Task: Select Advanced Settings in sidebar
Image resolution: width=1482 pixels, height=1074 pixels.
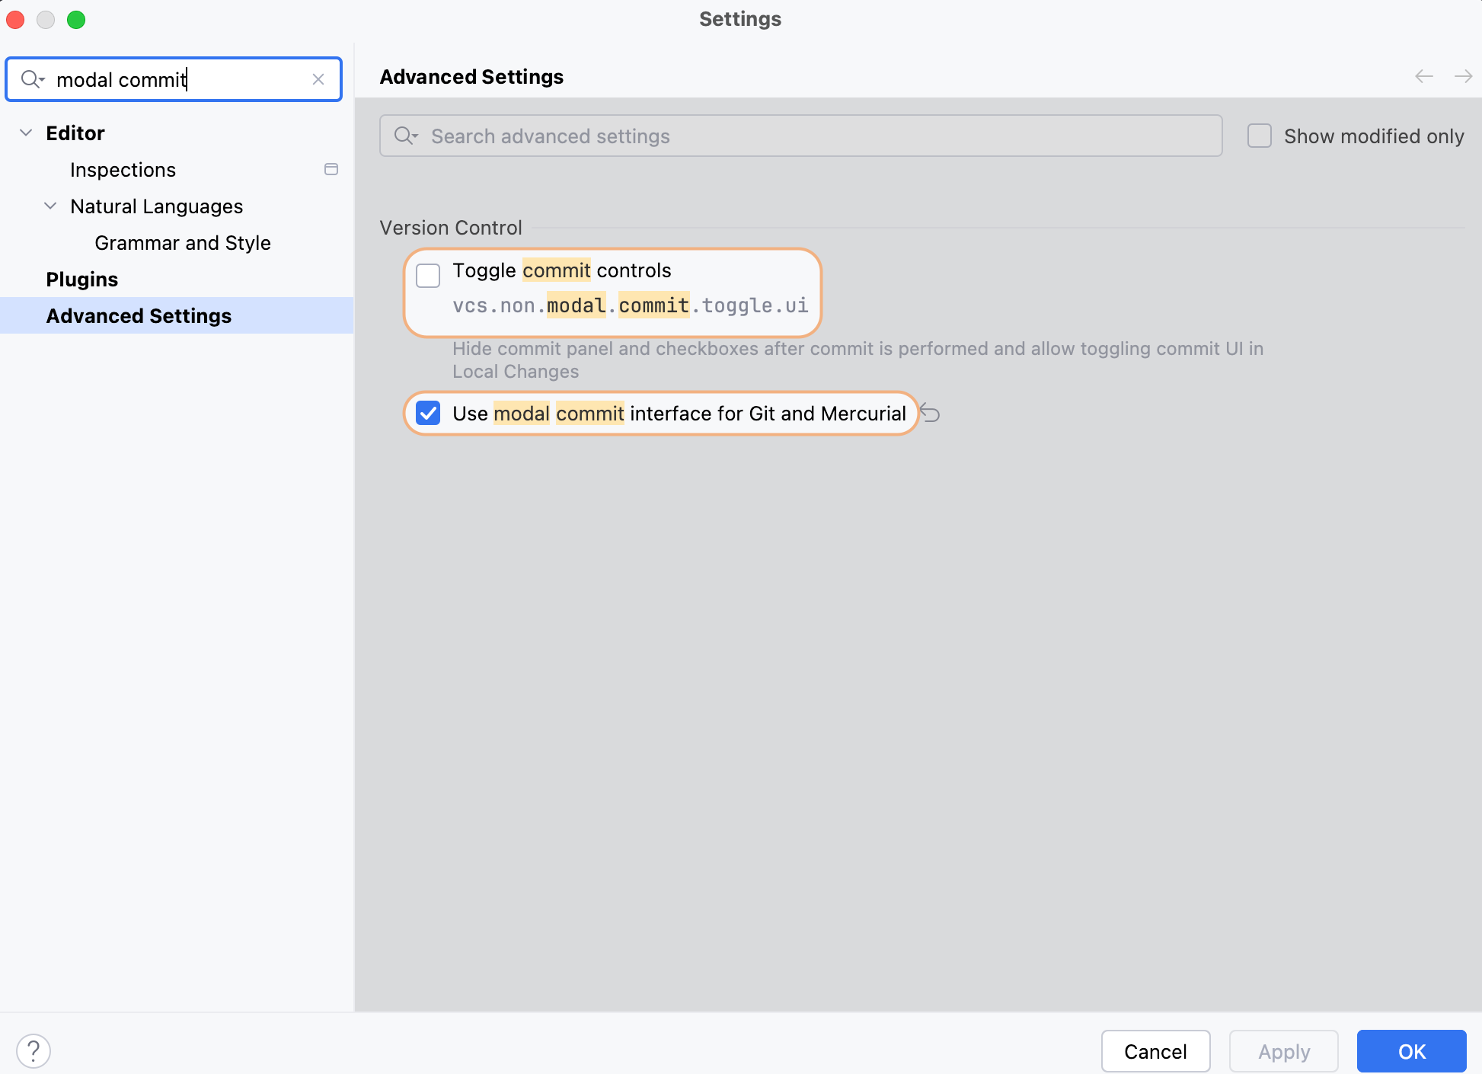Action: 139,316
